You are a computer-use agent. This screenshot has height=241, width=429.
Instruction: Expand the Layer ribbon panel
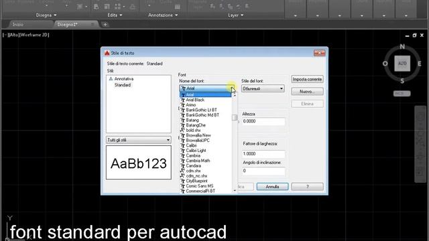tap(235, 15)
